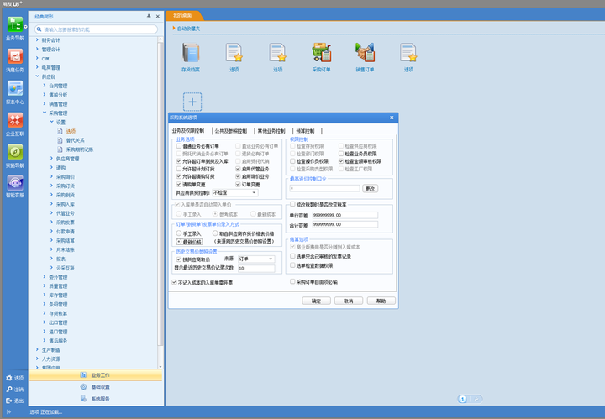Uncheck 允许超订单到货及入库

coord(179,161)
